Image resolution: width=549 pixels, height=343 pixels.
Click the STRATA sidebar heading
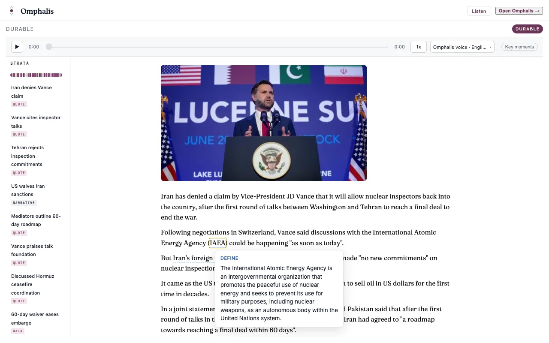click(x=20, y=63)
